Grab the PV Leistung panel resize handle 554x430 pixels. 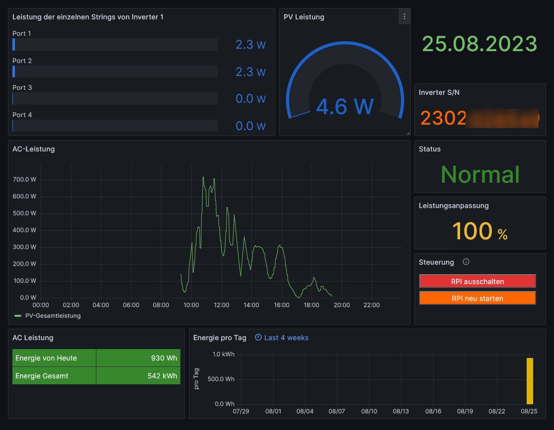[408, 133]
